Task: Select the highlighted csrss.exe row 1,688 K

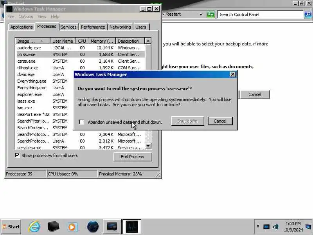Action: (x=80, y=54)
